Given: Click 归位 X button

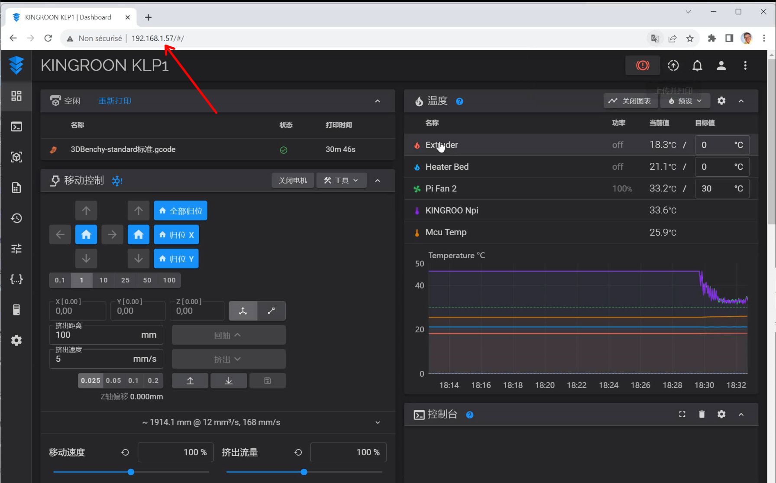Looking at the screenshot, I should click(176, 235).
